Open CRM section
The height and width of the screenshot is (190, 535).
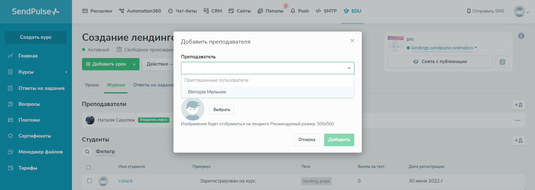(213, 11)
